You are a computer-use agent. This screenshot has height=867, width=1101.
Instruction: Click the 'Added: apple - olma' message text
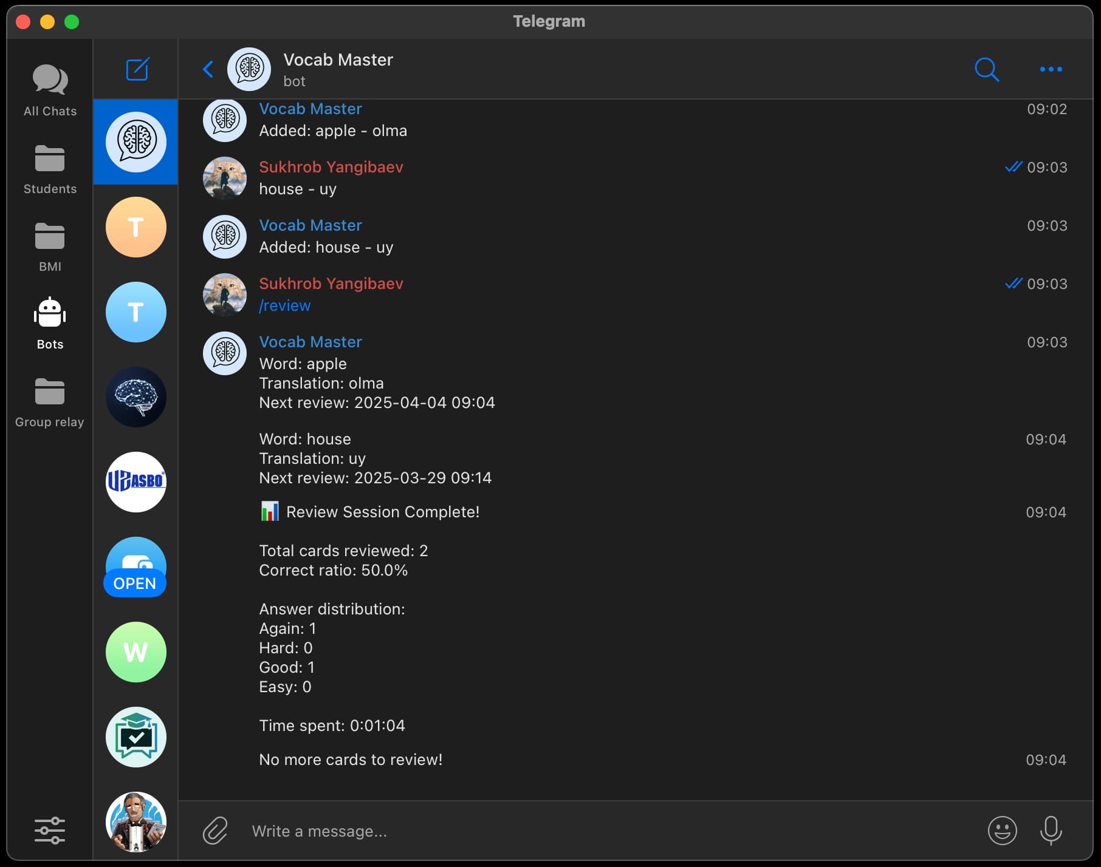pos(333,131)
